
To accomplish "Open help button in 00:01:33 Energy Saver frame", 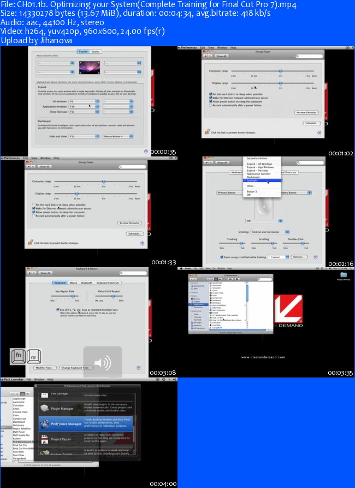I will click(142, 243).
